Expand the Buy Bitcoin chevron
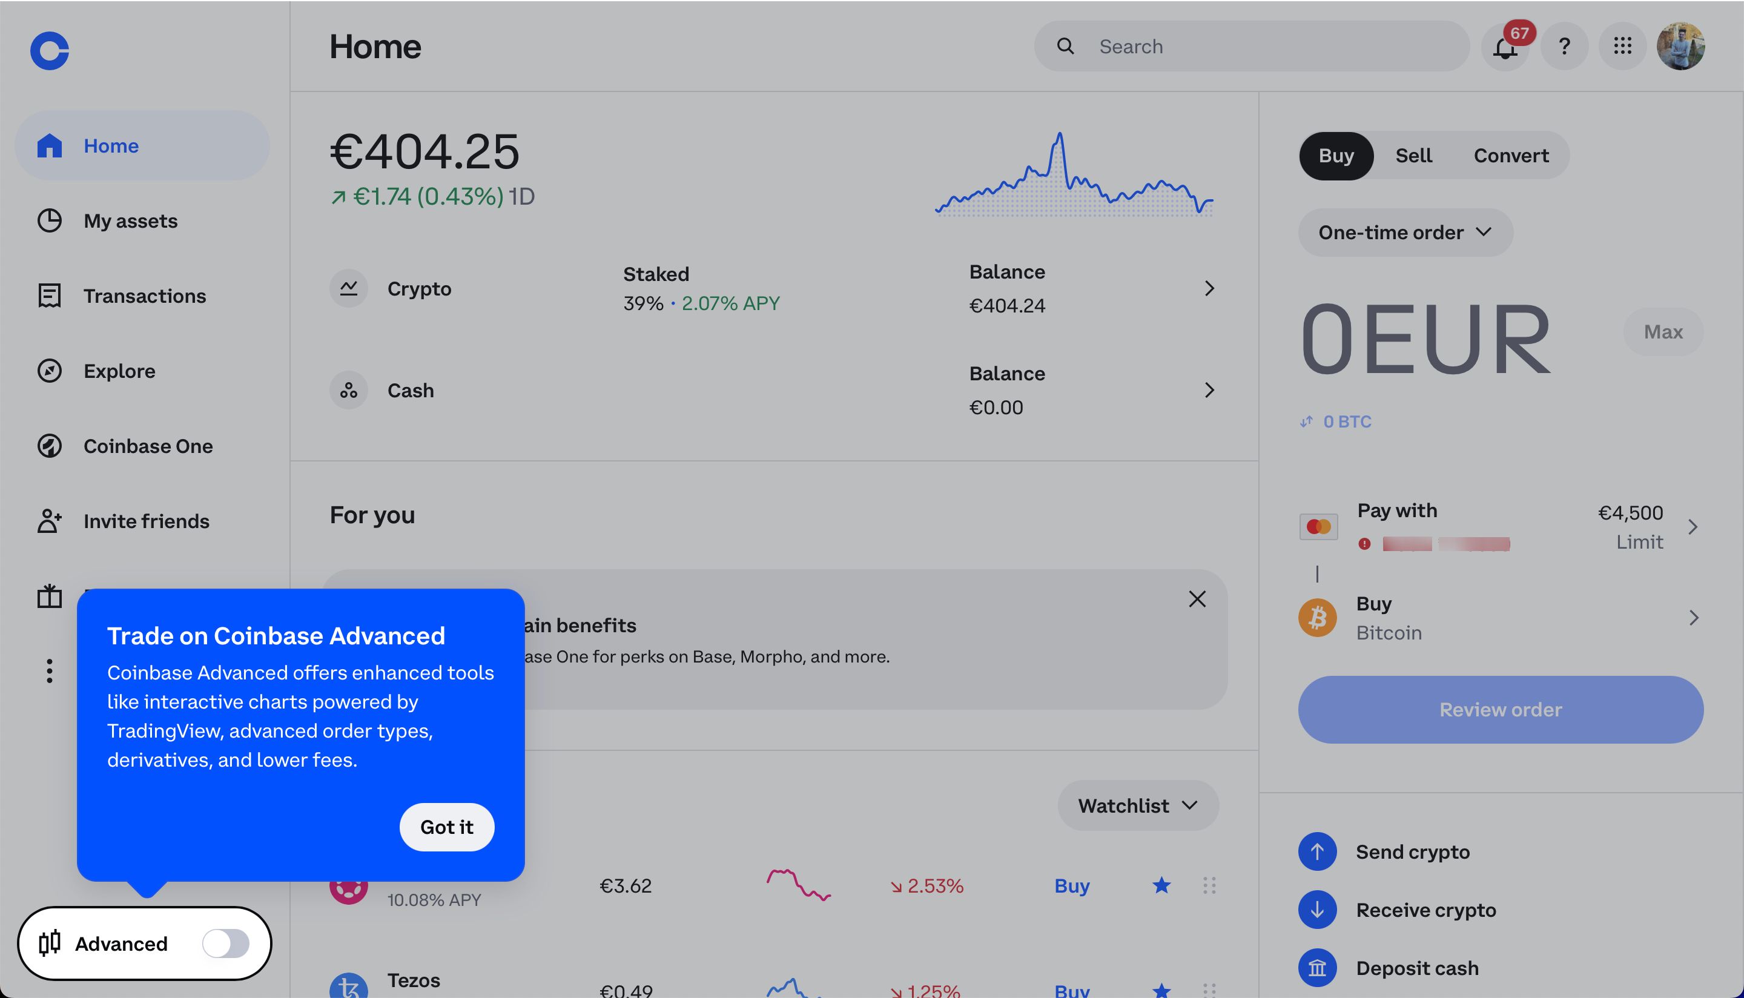This screenshot has height=998, width=1744. pos(1693,618)
